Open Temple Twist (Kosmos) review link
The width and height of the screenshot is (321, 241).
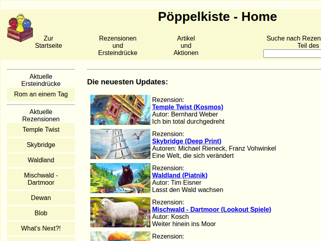(x=187, y=107)
